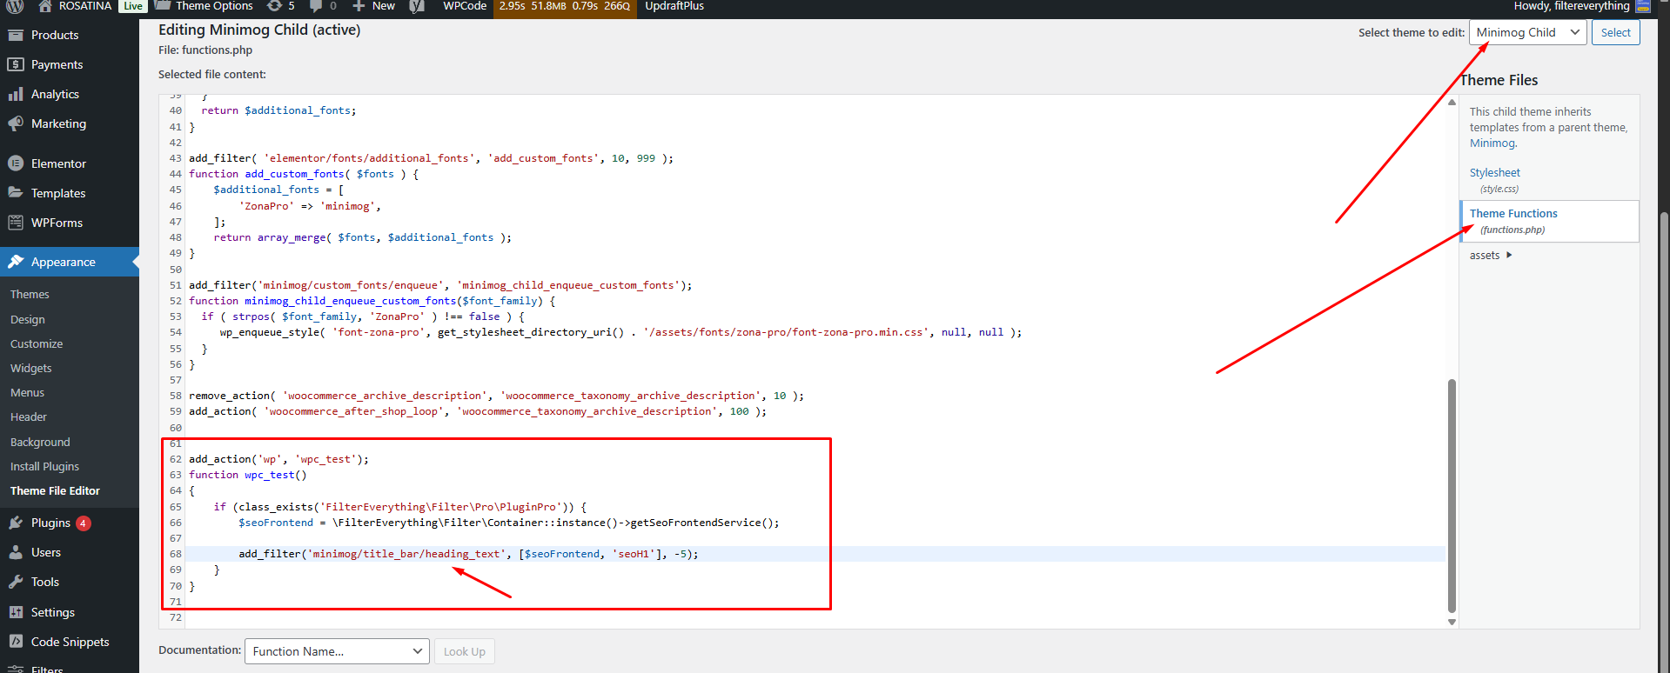
Task: Click the scrollbar up arrow of editor
Action: (x=1452, y=102)
